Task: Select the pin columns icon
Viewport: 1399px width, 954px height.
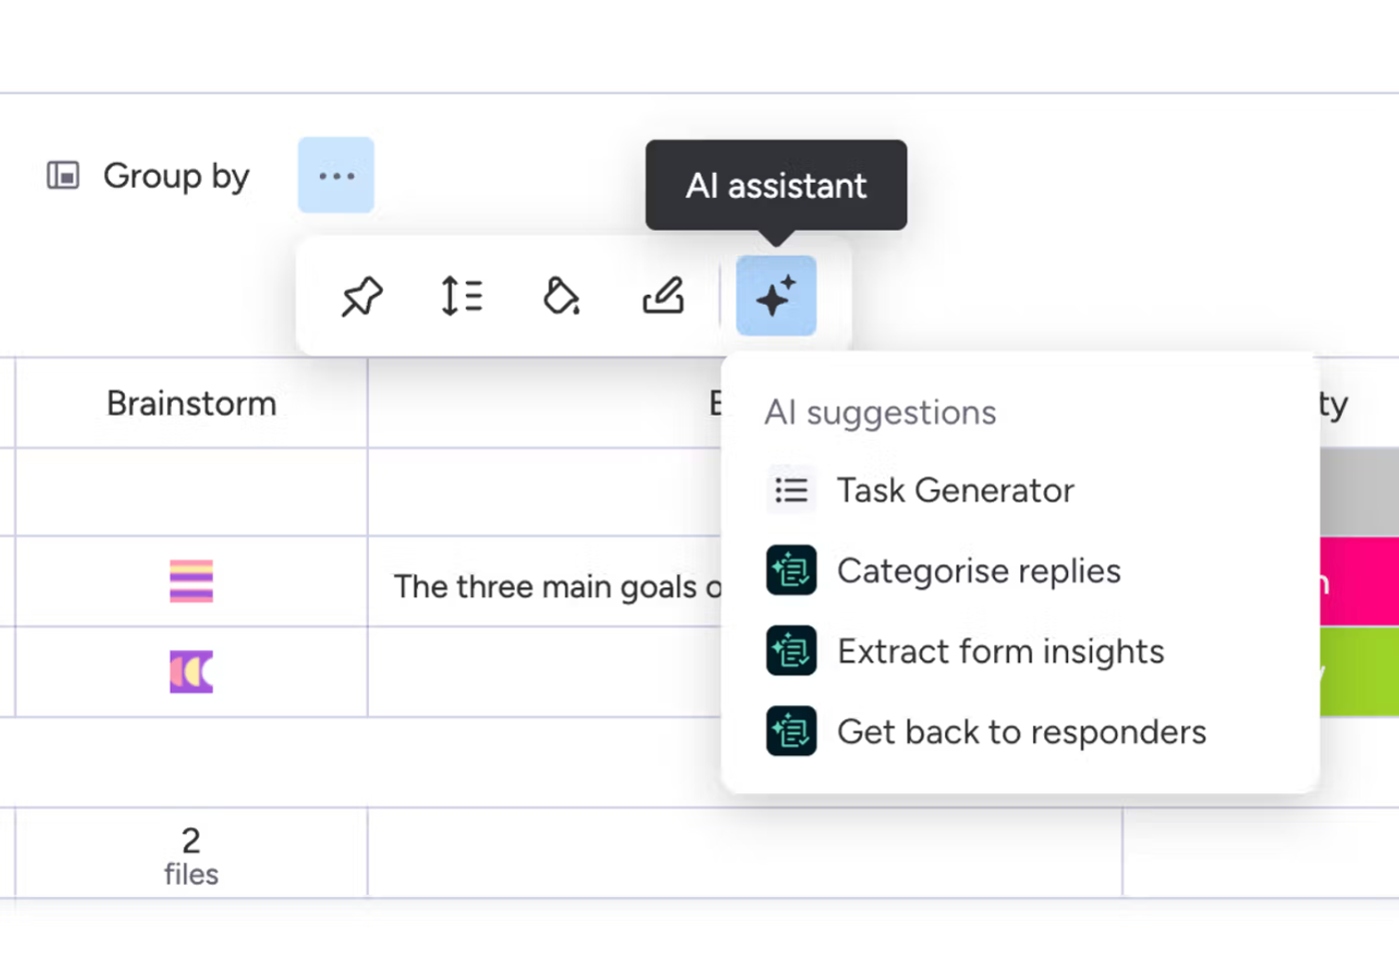Action: [362, 297]
